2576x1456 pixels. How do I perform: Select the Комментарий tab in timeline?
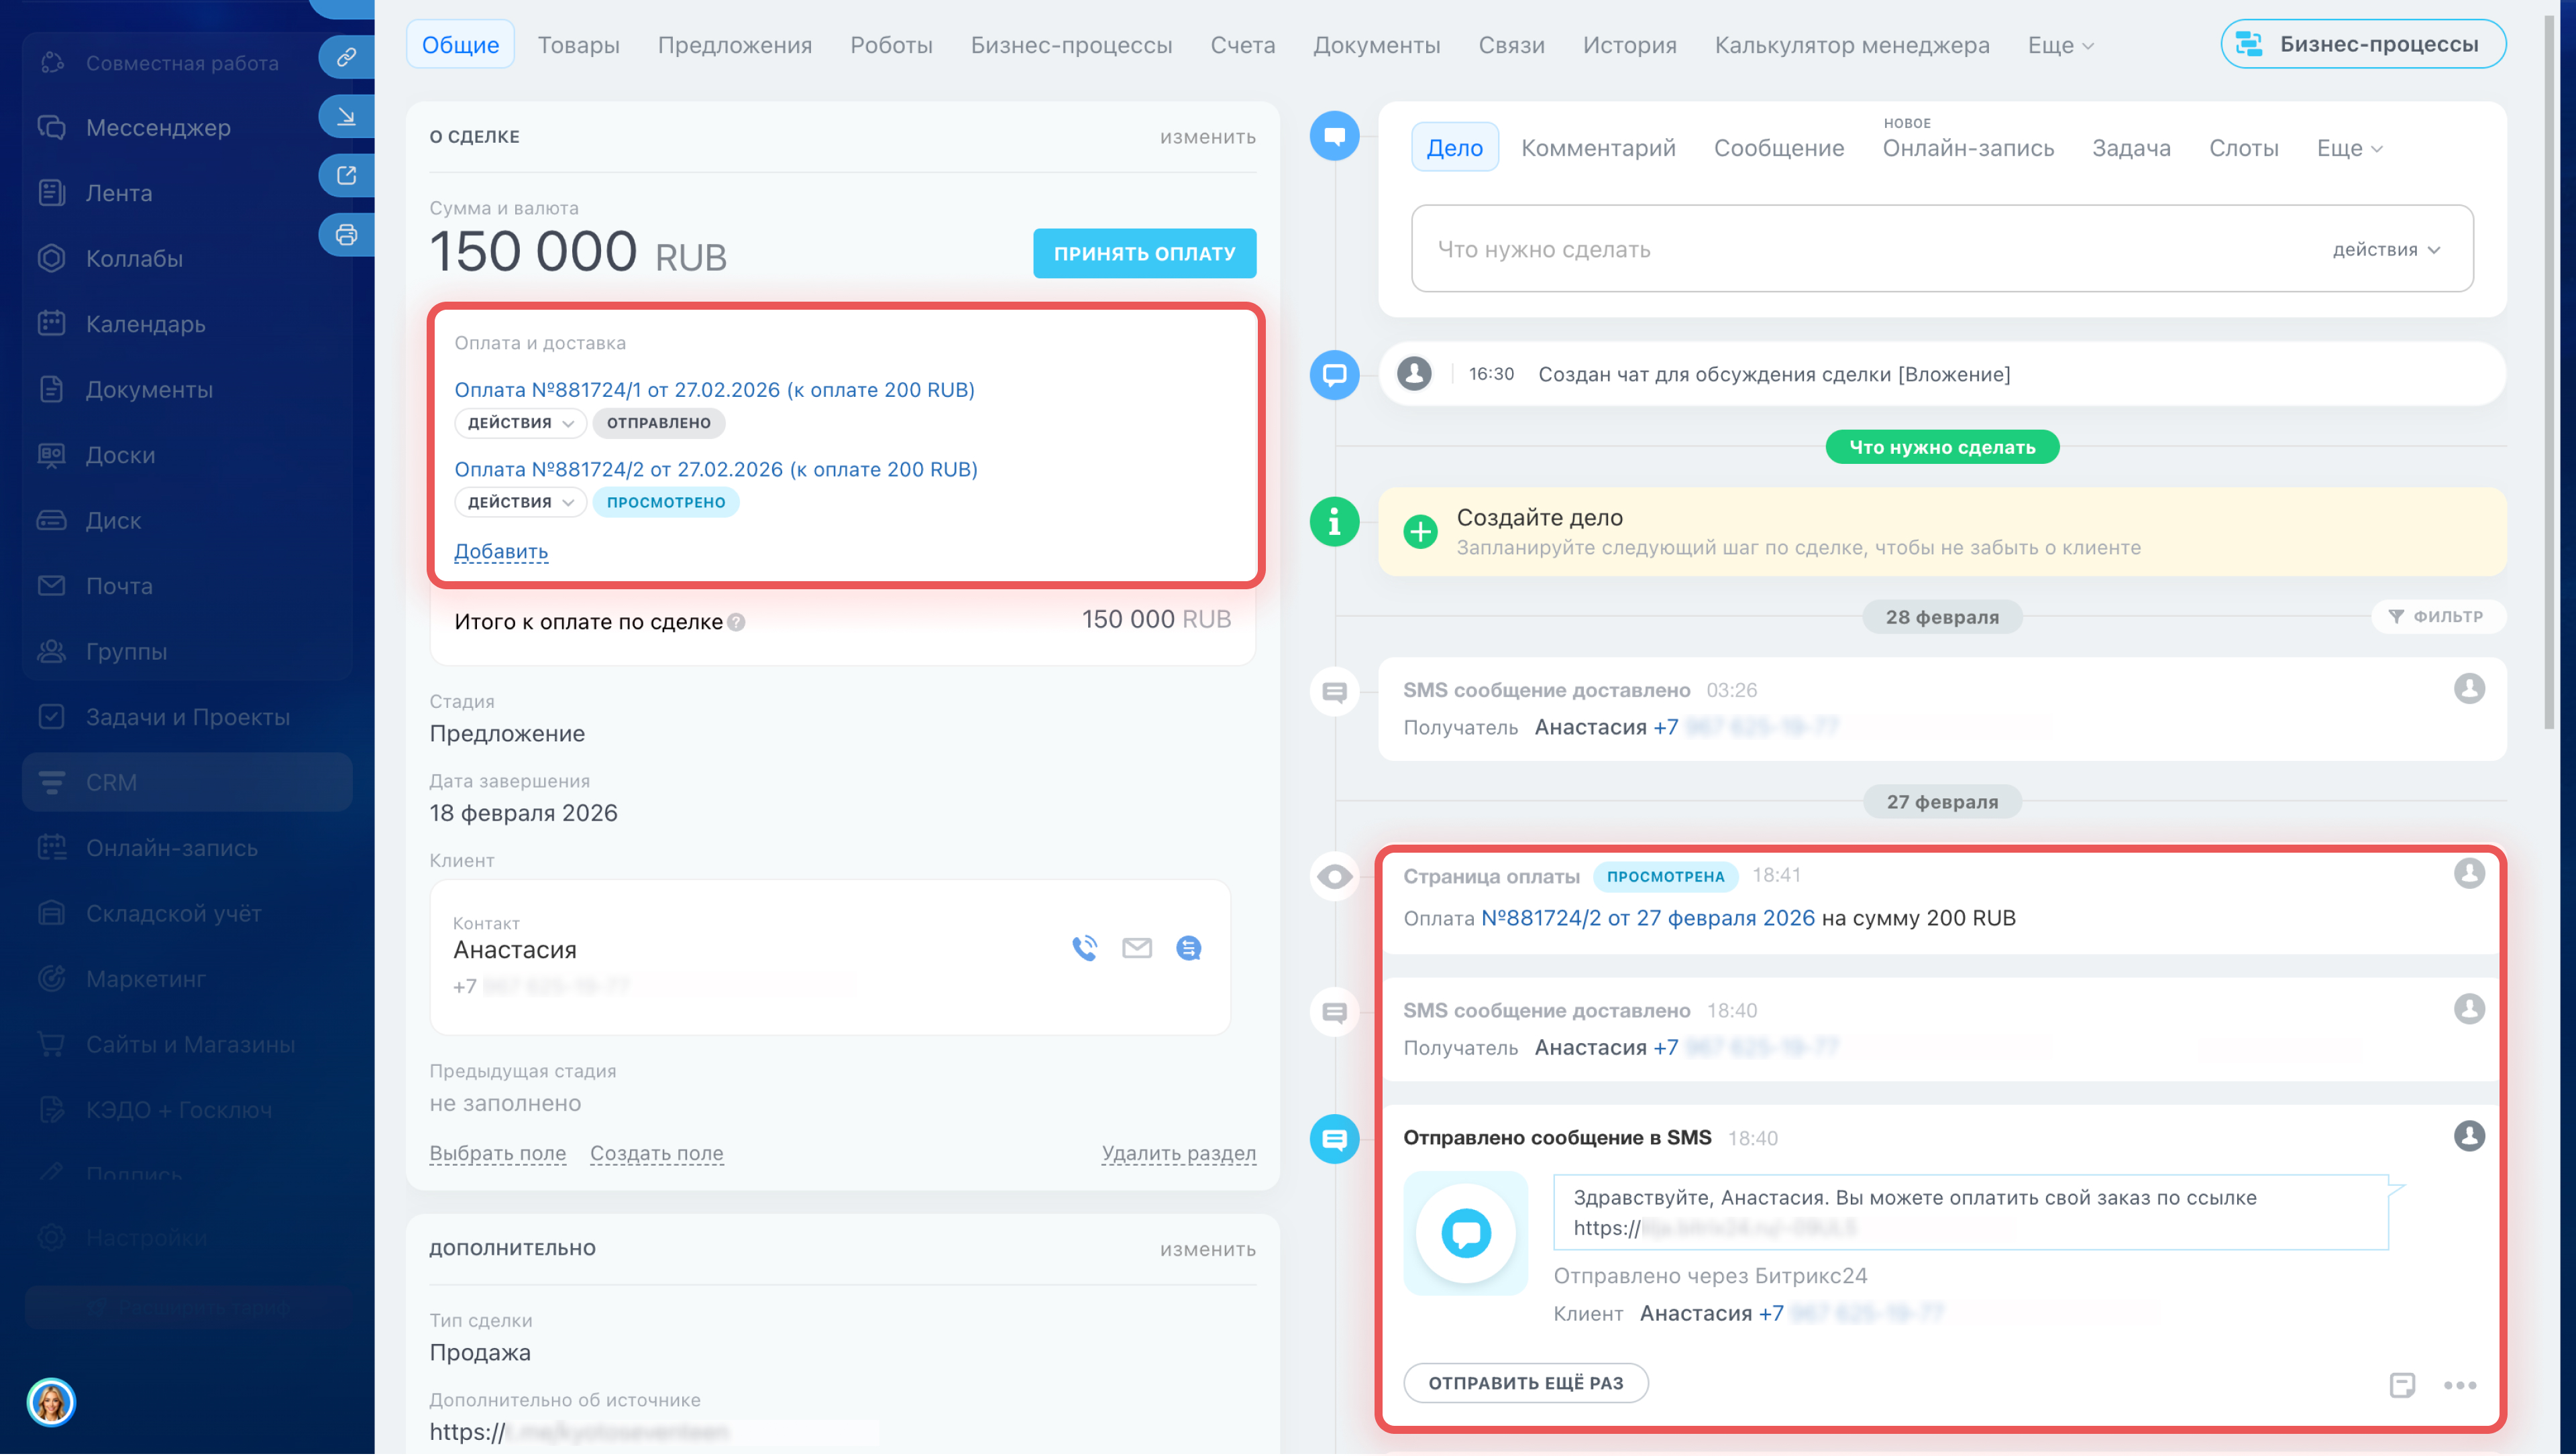1598,148
